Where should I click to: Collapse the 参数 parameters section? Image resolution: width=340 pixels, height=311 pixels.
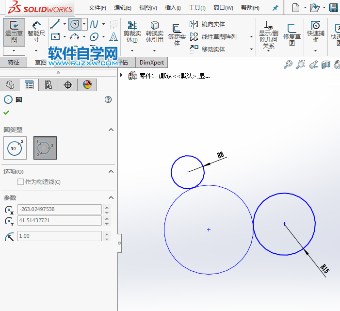pyautogui.click(x=111, y=197)
